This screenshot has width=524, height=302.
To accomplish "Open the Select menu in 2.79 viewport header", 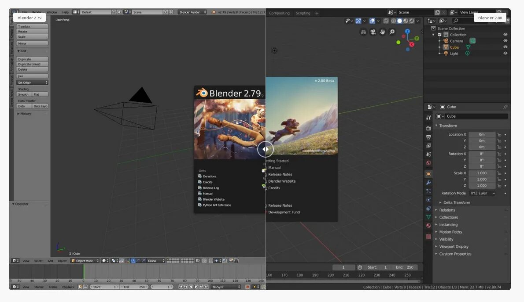I will [38, 261].
